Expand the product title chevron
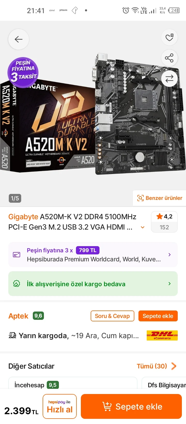The image size is (186, 424). (x=142, y=227)
